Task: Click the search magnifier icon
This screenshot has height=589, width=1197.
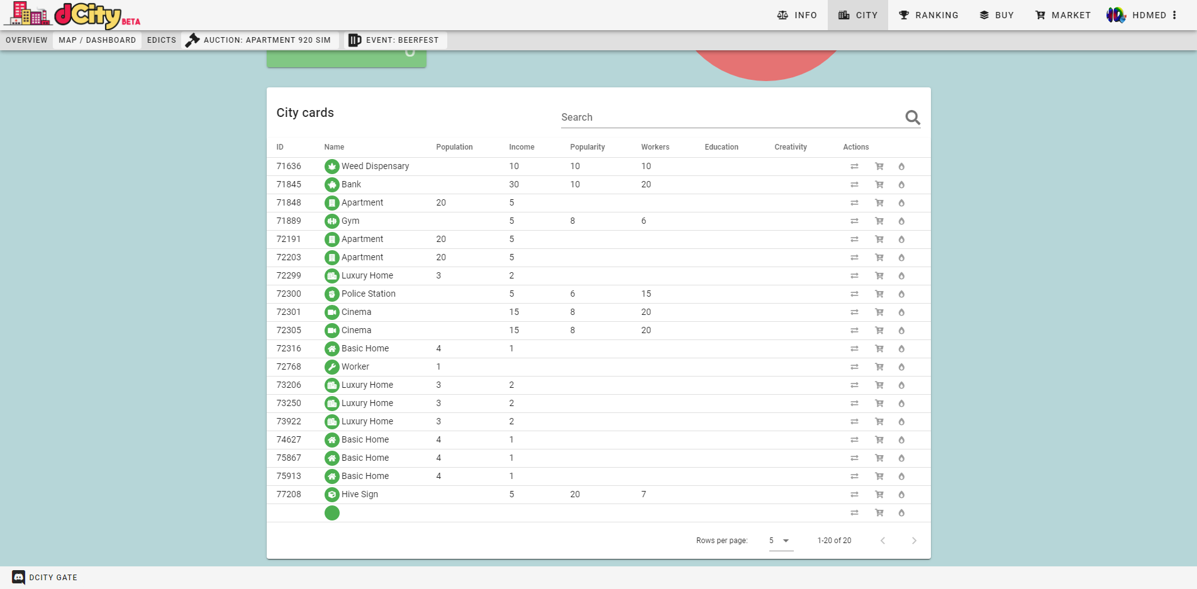Action: pos(912,118)
